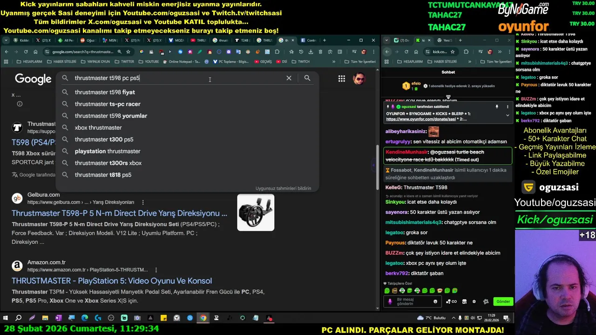Screen dimensions: 596x335
Task: Open HESAPLARIM bookmark folder in left browser
Action: coord(29,61)
